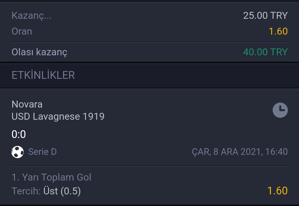Tap the 1.60 odds beside Tercih
Viewport: 299px width, 206px height.
[277, 191]
